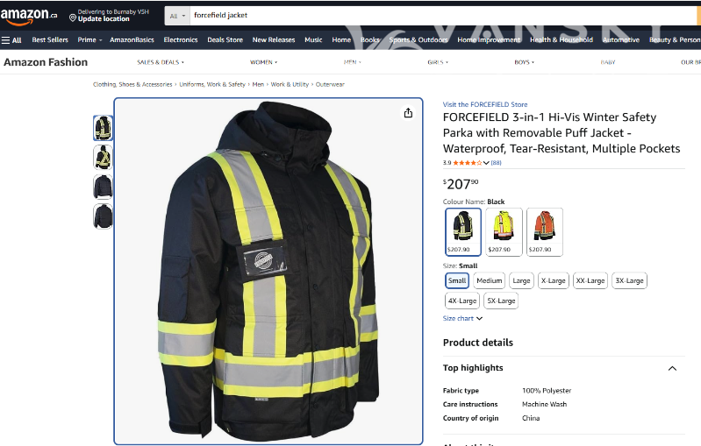This screenshot has height=446, width=701.
Task: Collapse the Top highlights section
Action: click(x=672, y=369)
